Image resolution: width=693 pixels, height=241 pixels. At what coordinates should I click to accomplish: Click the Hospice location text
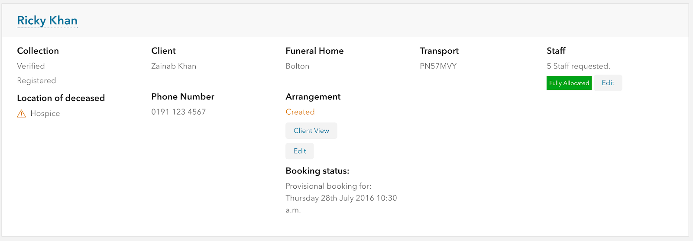(45, 113)
